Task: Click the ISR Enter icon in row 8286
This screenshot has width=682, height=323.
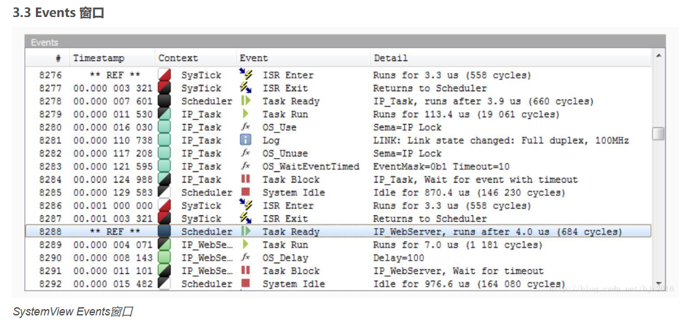Action: pos(246,205)
